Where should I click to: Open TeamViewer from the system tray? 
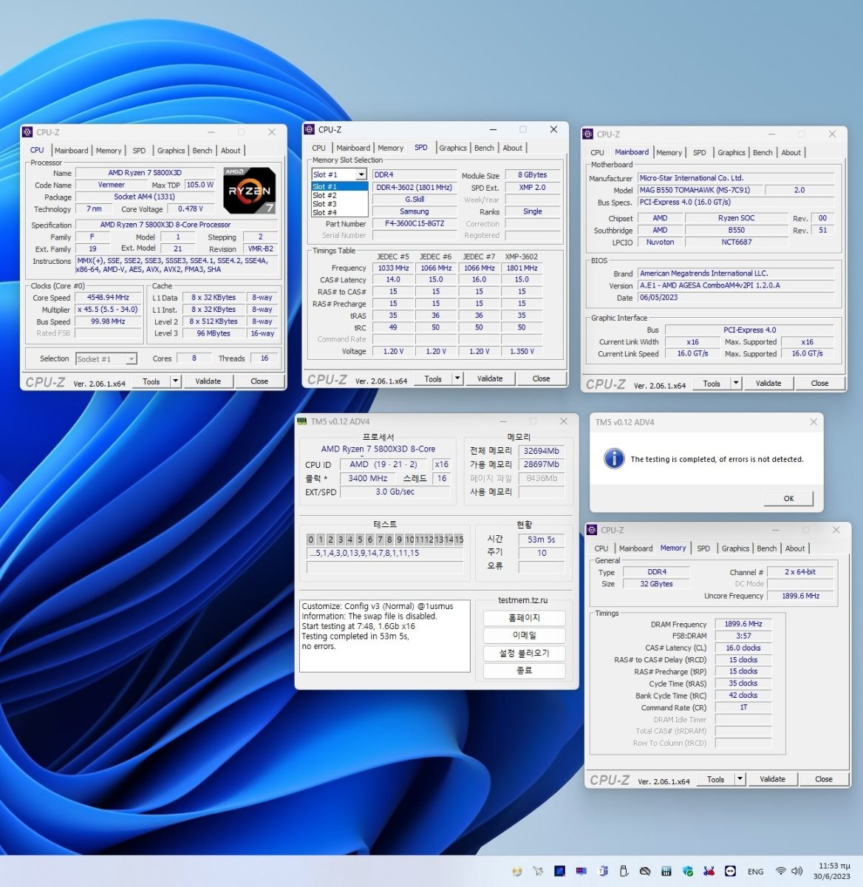(x=730, y=871)
